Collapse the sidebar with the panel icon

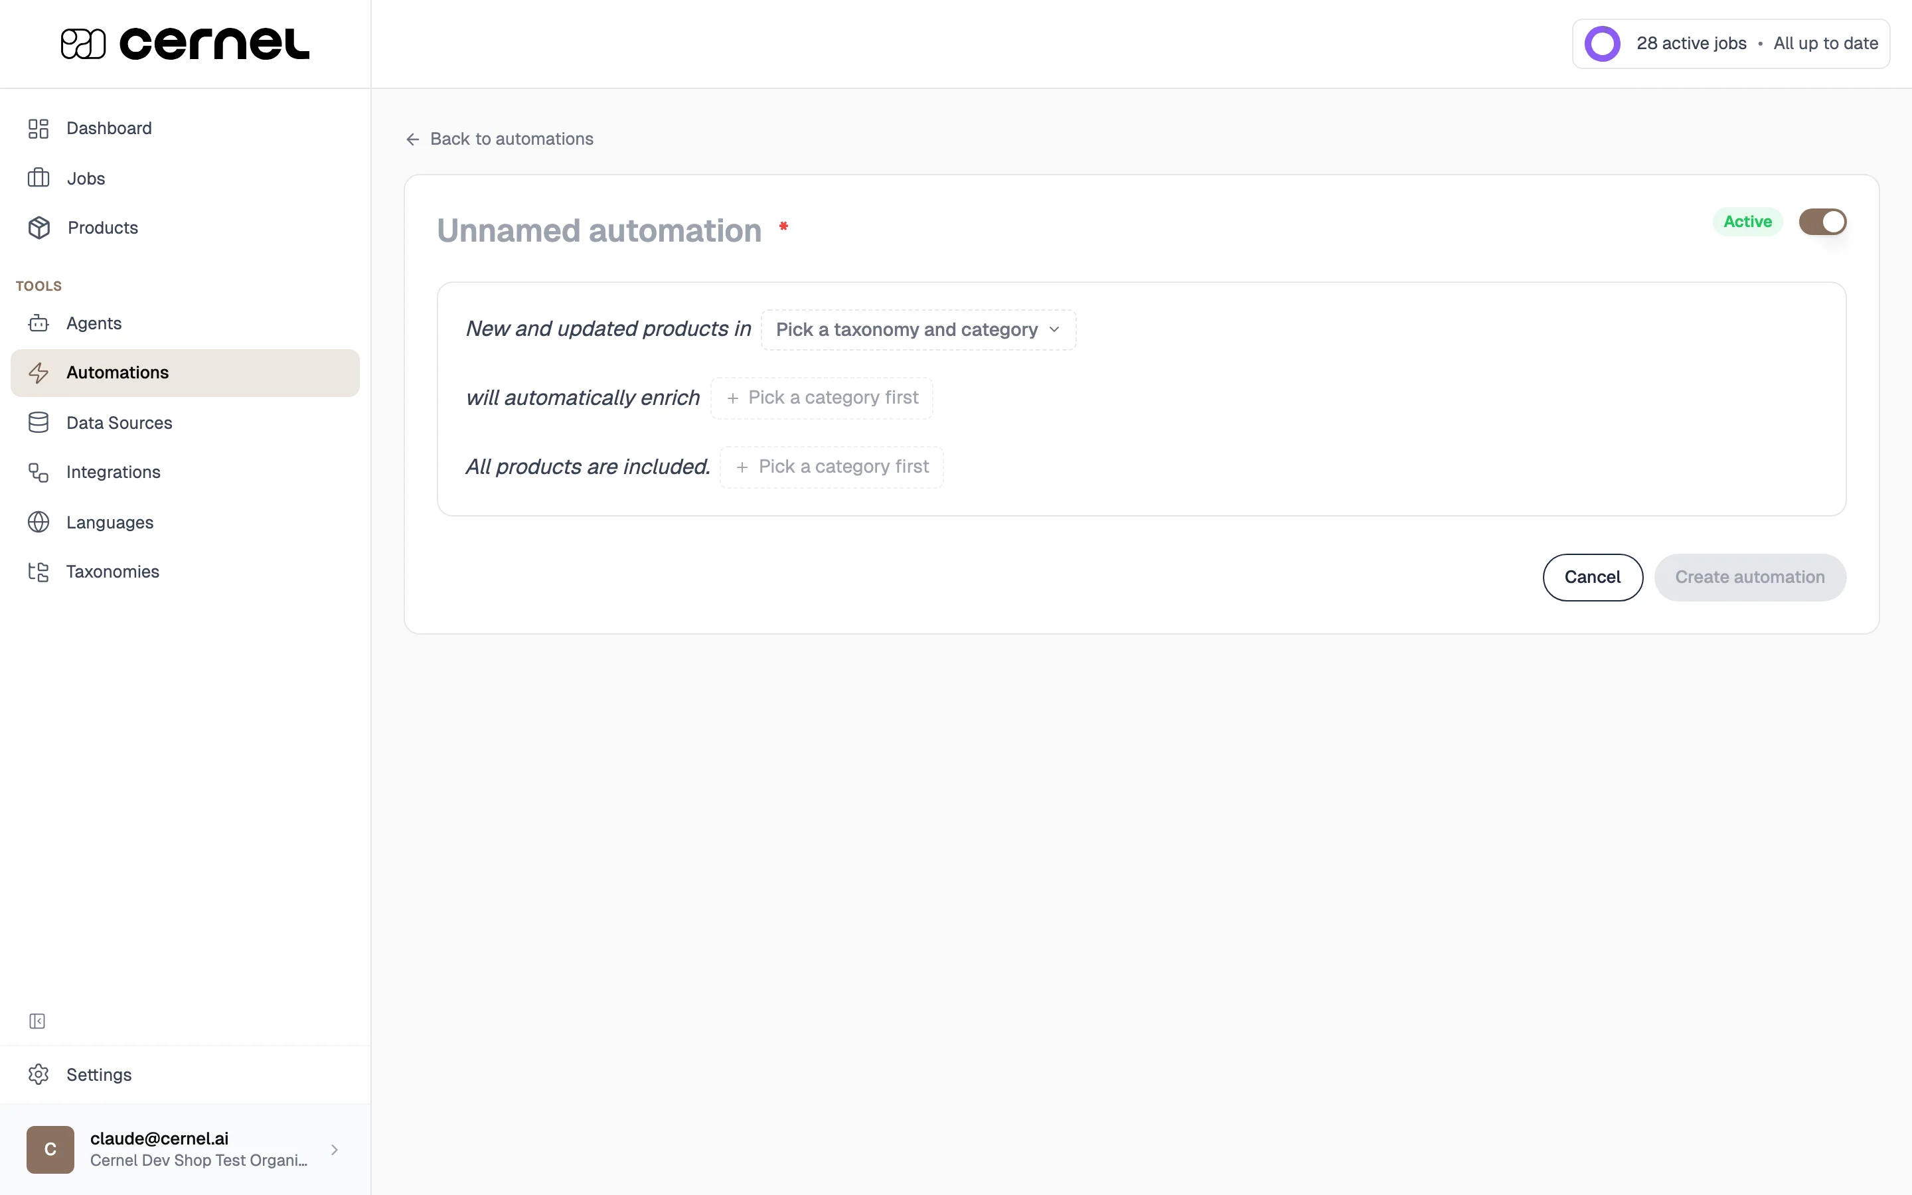[37, 1021]
